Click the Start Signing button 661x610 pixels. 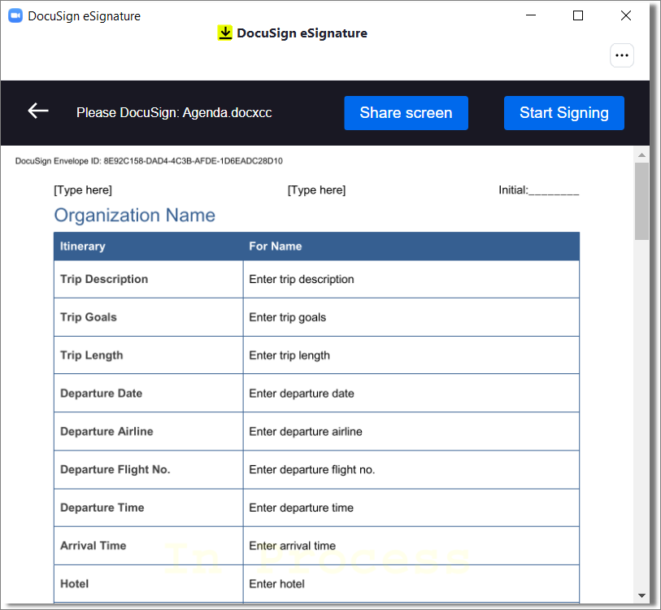click(x=564, y=113)
